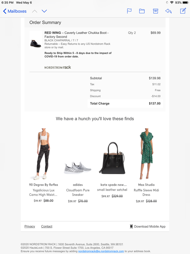Open the Download Mobile App link
190x254 pixels.
150,226
